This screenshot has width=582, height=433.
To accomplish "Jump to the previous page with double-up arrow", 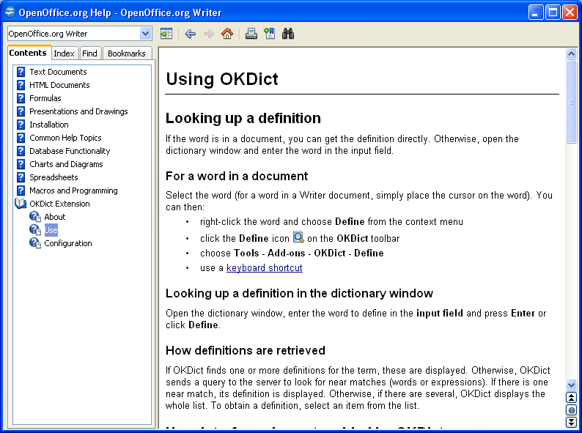I will pyautogui.click(x=571, y=397).
